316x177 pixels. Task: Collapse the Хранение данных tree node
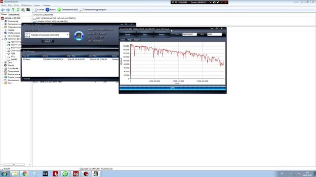(x=3, y=39)
